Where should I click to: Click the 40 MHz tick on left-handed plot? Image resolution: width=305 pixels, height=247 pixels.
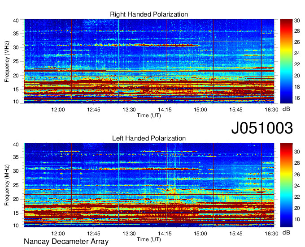16,145
